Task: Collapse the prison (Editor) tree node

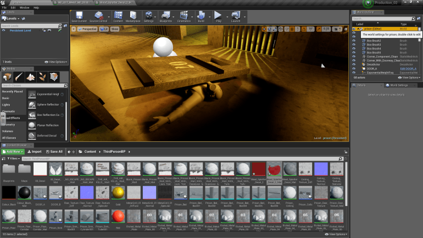Action: tap(358, 29)
